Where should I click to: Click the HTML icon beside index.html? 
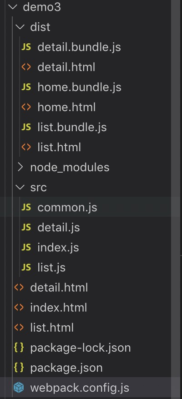point(19,307)
